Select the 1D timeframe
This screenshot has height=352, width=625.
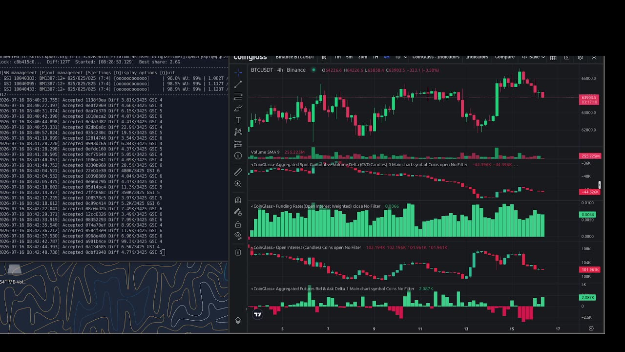[x=397, y=57]
